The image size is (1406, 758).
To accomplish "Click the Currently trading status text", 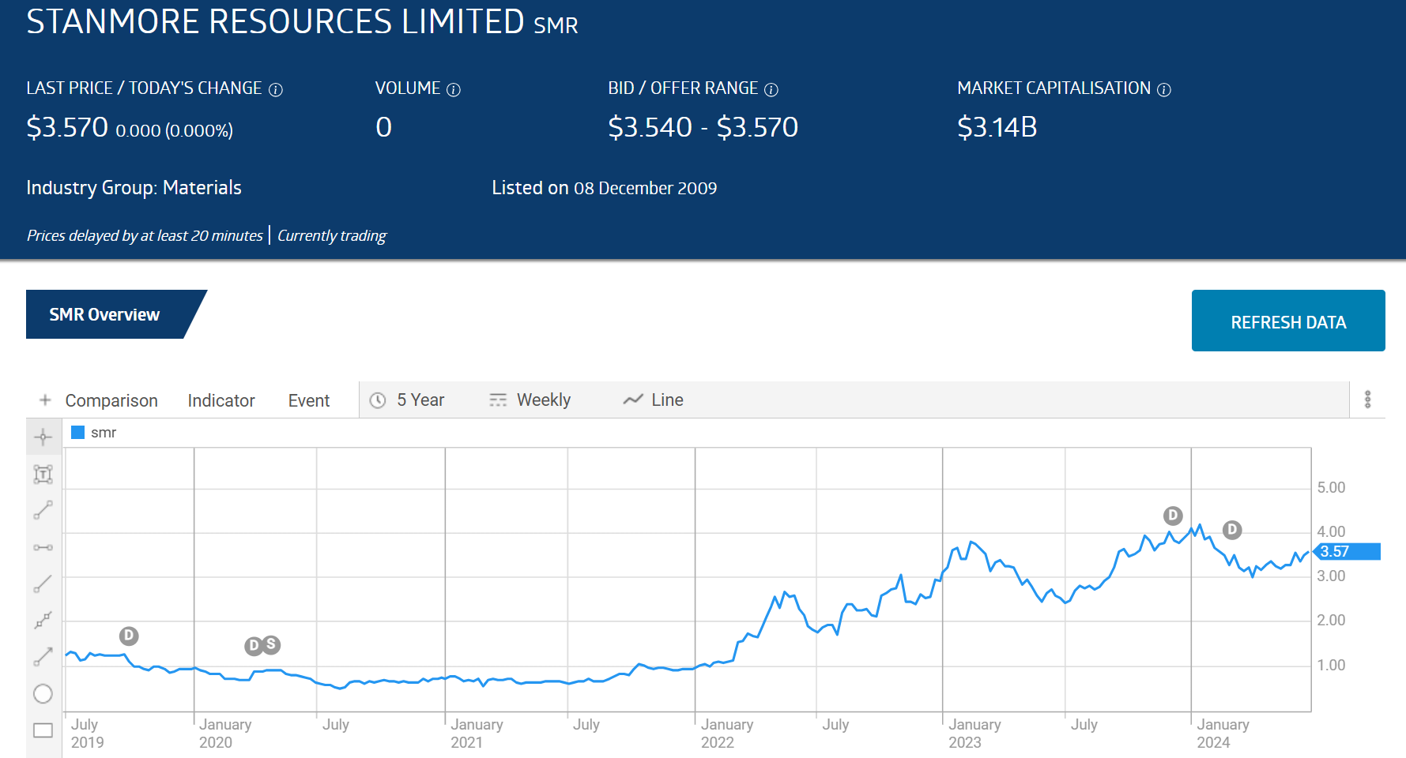I will (x=332, y=236).
